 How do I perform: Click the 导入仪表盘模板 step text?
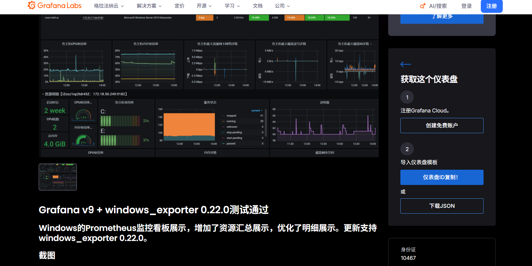pos(419,162)
